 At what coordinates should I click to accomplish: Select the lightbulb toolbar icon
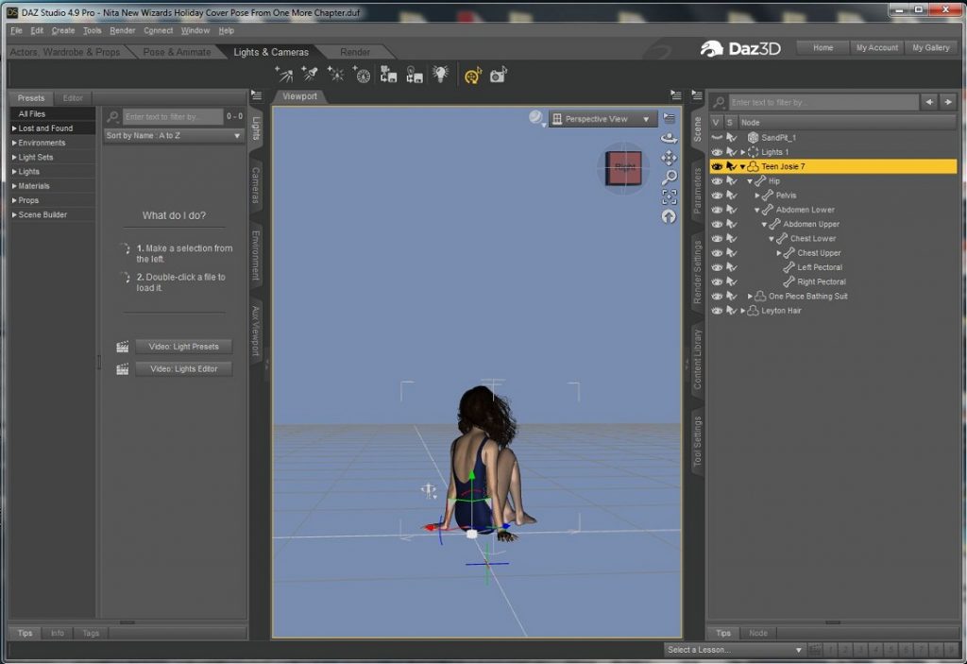pyautogui.click(x=439, y=74)
